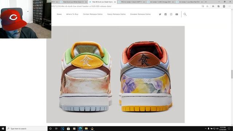Open File Explorer in taskbar
Viewport: 233px width, 131px height.
coord(86,128)
